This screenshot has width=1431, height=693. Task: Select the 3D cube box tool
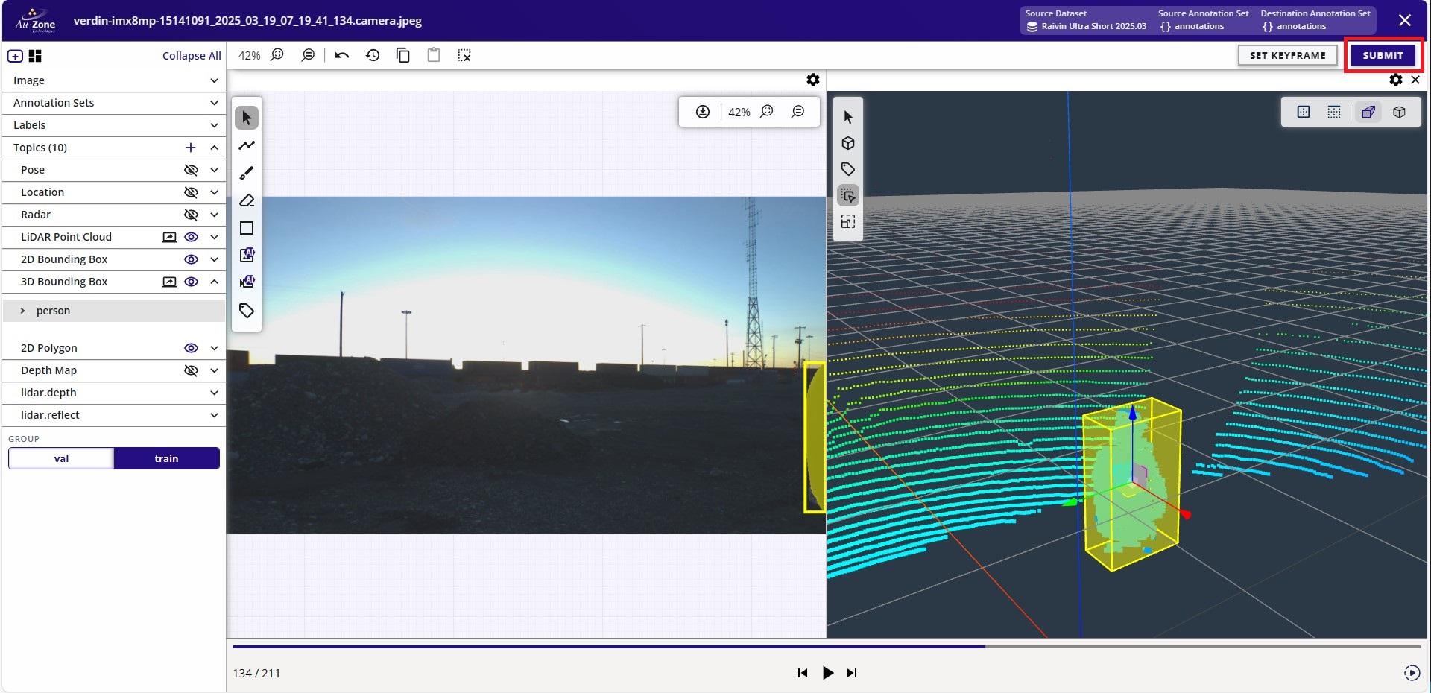tap(848, 143)
